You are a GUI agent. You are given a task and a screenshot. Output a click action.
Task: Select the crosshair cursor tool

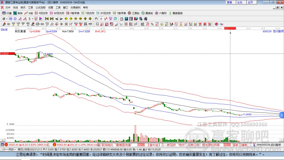(x=101, y=19)
